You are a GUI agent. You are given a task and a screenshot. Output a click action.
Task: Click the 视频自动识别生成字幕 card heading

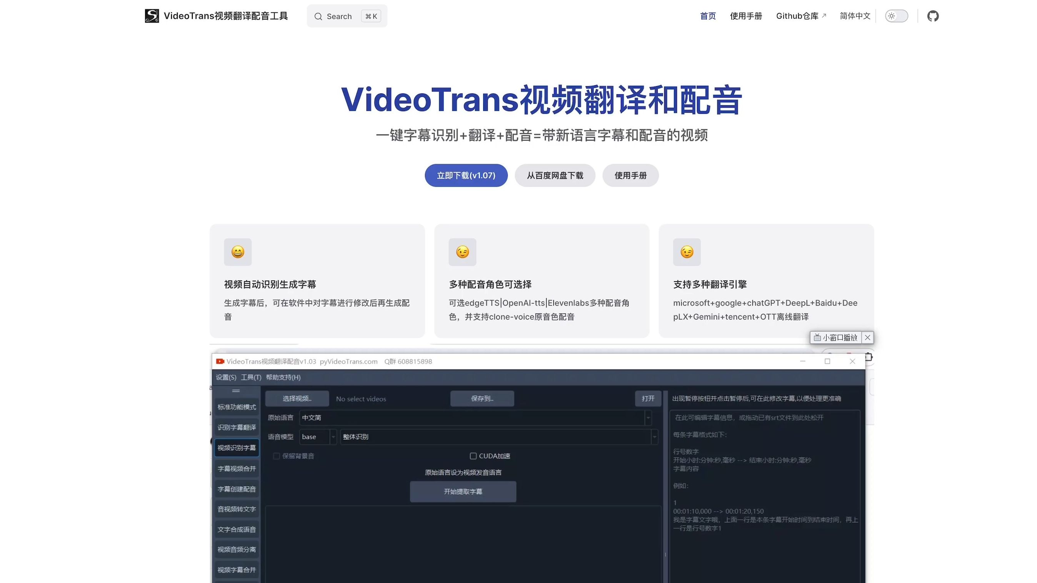click(270, 285)
